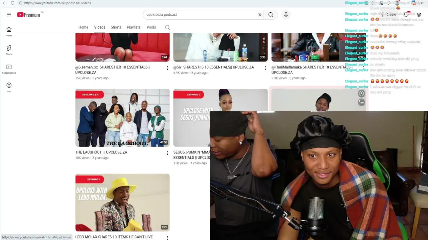The image size is (428, 240).
Task: Open '@Siv SHARES HIS 10 ESSENTIALS' title
Action: point(213,67)
